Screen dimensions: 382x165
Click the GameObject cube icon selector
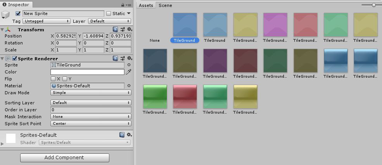click(x=5, y=15)
